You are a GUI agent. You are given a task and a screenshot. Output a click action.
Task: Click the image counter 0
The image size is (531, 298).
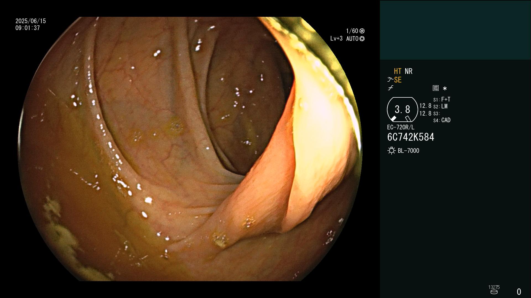pyautogui.click(x=519, y=292)
